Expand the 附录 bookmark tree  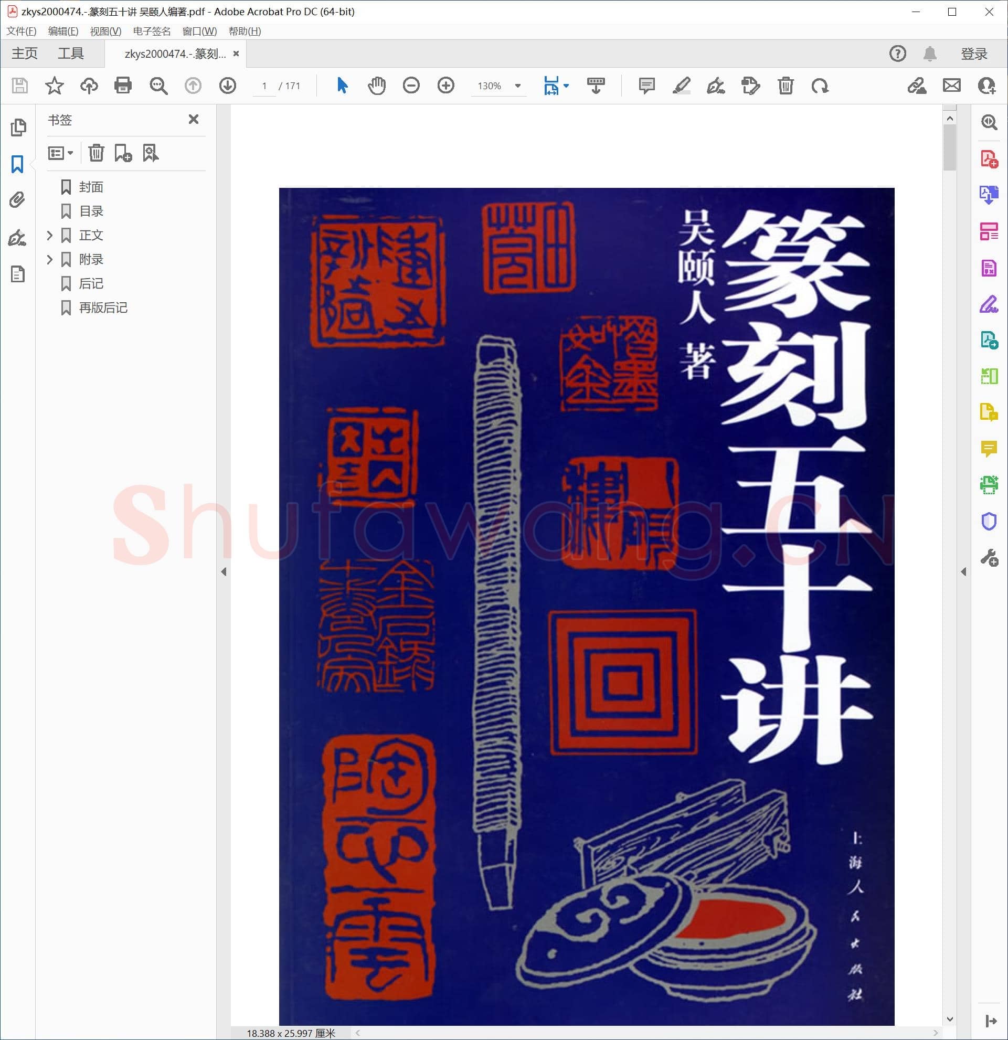click(49, 259)
